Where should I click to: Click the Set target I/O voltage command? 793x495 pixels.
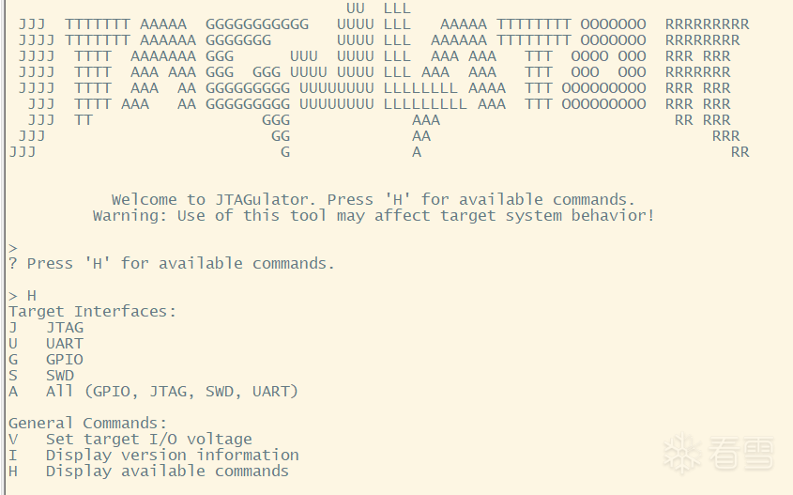(148, 439)
